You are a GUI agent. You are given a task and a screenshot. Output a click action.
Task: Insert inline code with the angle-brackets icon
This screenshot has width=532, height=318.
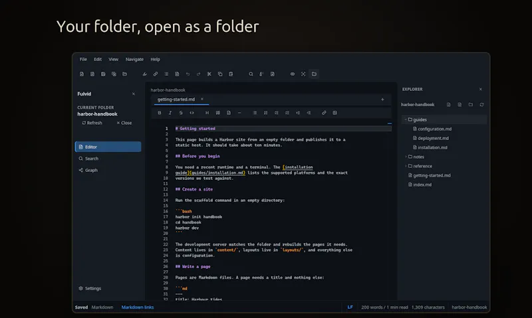point(192,113)
